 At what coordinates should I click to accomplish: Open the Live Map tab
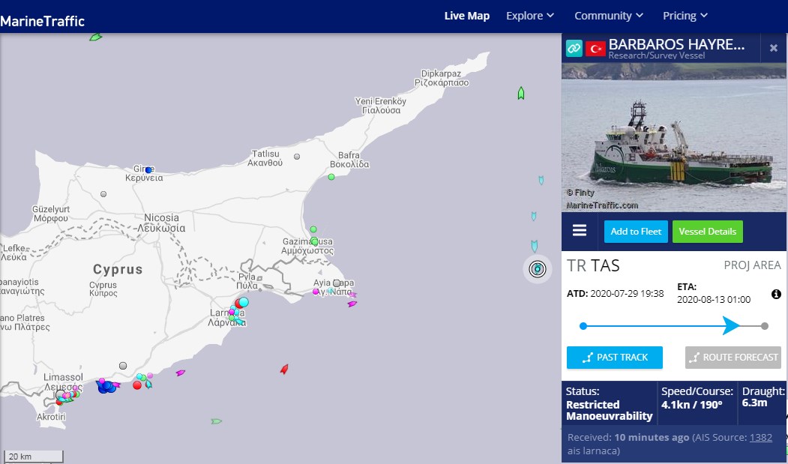pyautogui.click(x=467, y=16)
